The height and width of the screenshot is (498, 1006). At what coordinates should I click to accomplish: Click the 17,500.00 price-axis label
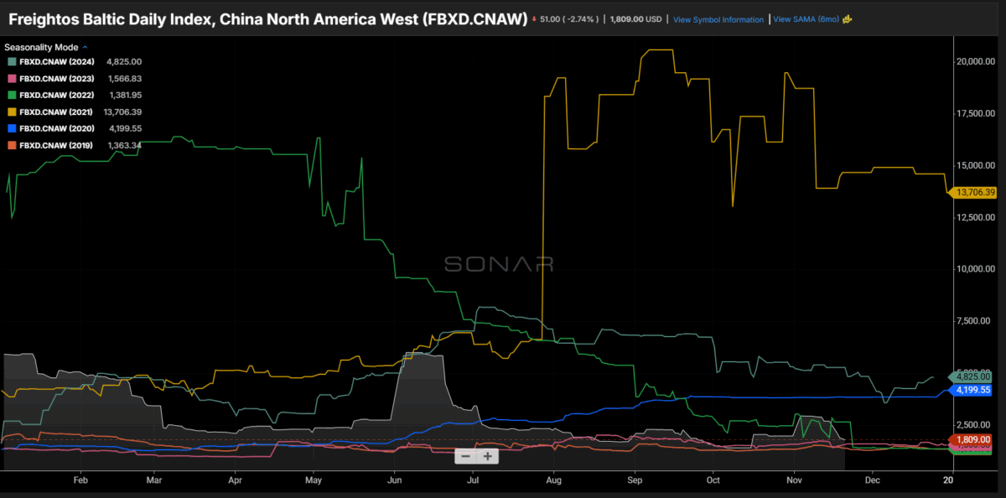point(975,114)
